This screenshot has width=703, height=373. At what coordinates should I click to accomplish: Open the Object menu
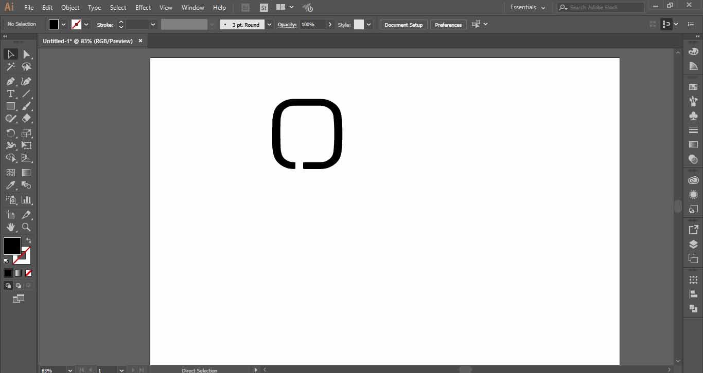tap(71, 8)
